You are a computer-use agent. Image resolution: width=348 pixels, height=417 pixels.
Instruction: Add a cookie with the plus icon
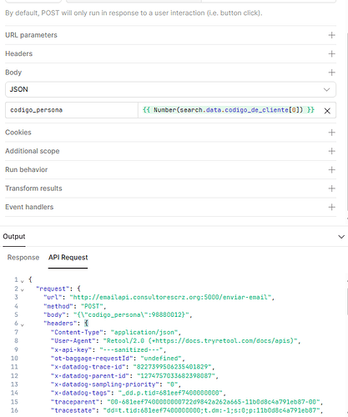(331, 133)
